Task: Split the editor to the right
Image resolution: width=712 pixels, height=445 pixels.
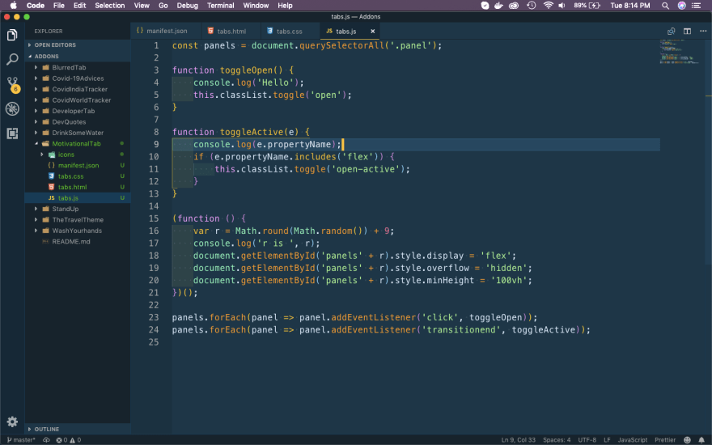Action: tap(687, 32)
